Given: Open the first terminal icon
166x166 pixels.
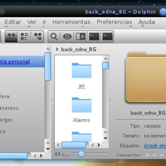Looking at the screenshot, I should (94, 37).
